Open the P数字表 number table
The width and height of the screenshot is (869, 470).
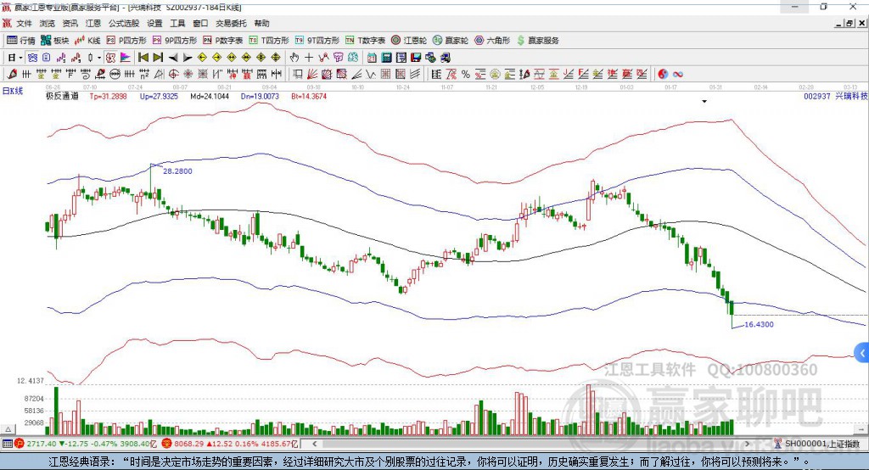point(223,41)
